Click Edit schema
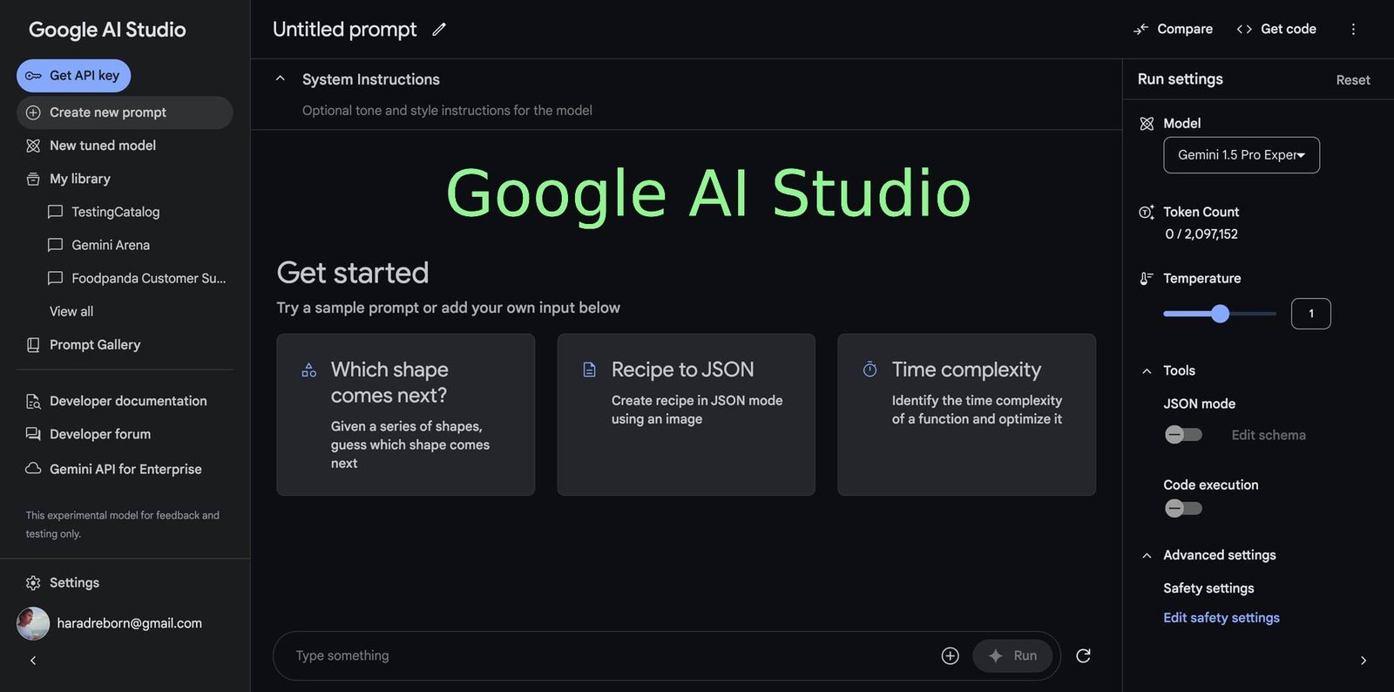The width and height of the screenshot is (1394, 692). 1269,435
